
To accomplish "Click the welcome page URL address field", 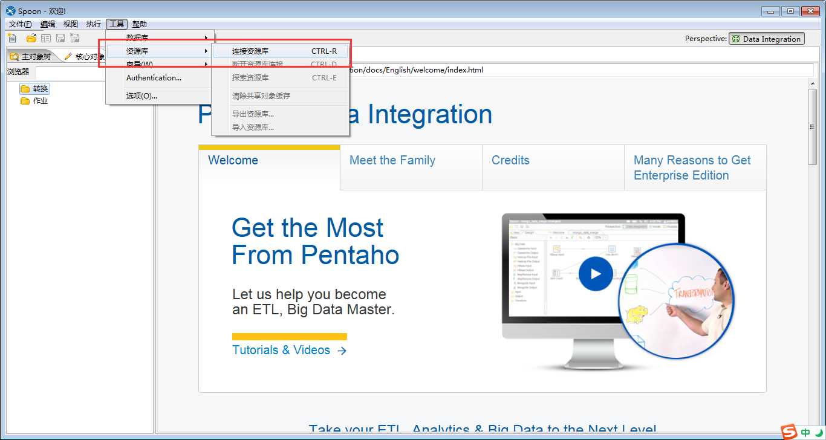I will click(x=582, y=70).
